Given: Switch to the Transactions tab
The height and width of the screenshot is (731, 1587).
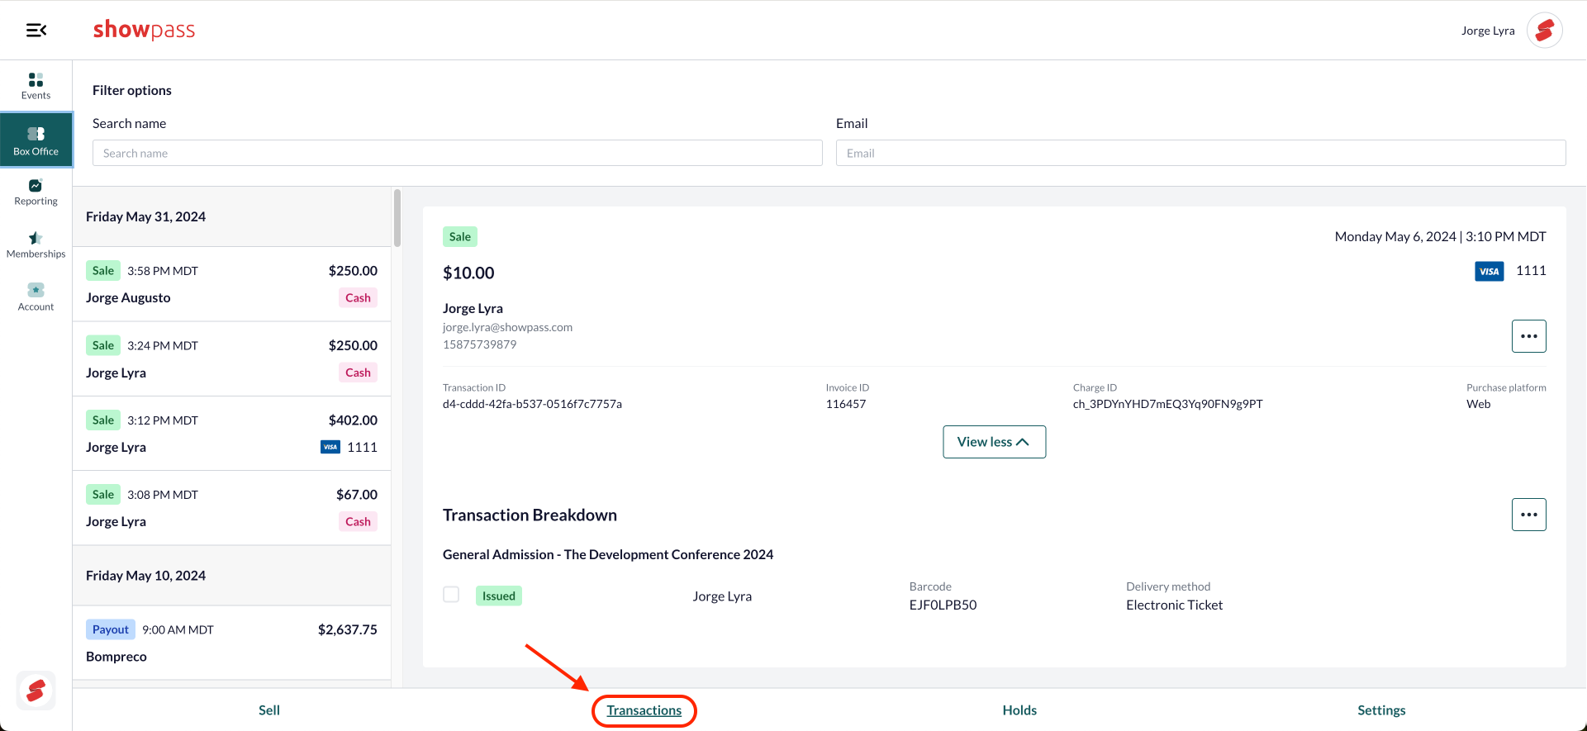Looking at the screenshot, I should (644, 710).
